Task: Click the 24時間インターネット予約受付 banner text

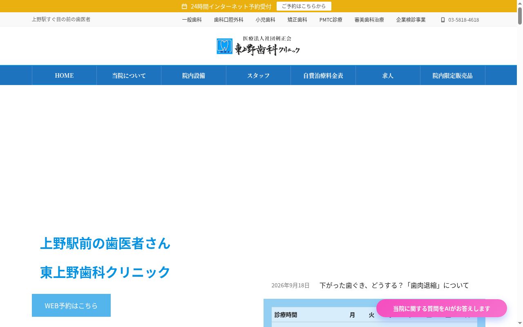Action: pyautogui.click(x=231, y=7)
